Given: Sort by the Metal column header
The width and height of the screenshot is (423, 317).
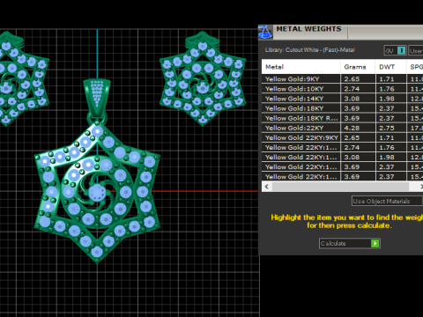Looking at the screenshot, I should click(x=301, y=67).
